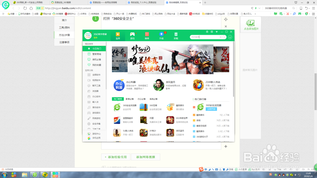
Task: Click the 602传奇世界 game icon
Action: pos(170,120)
